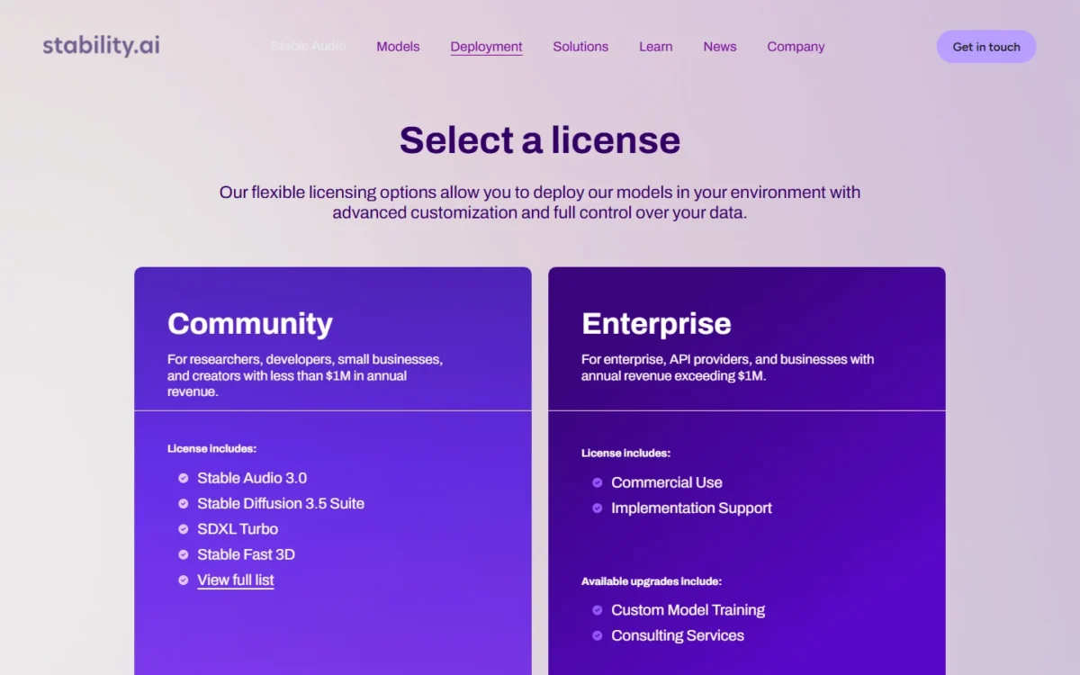Select the Stable Fast 3D list text
Screen dimensions: 1080x675
[246, 554]
